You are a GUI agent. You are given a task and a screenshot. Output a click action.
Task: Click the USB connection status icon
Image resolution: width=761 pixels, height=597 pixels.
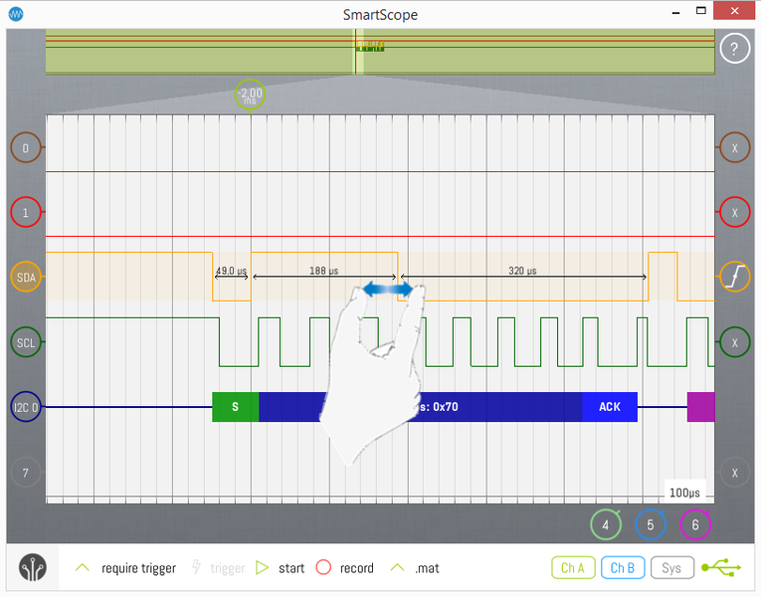721,567
